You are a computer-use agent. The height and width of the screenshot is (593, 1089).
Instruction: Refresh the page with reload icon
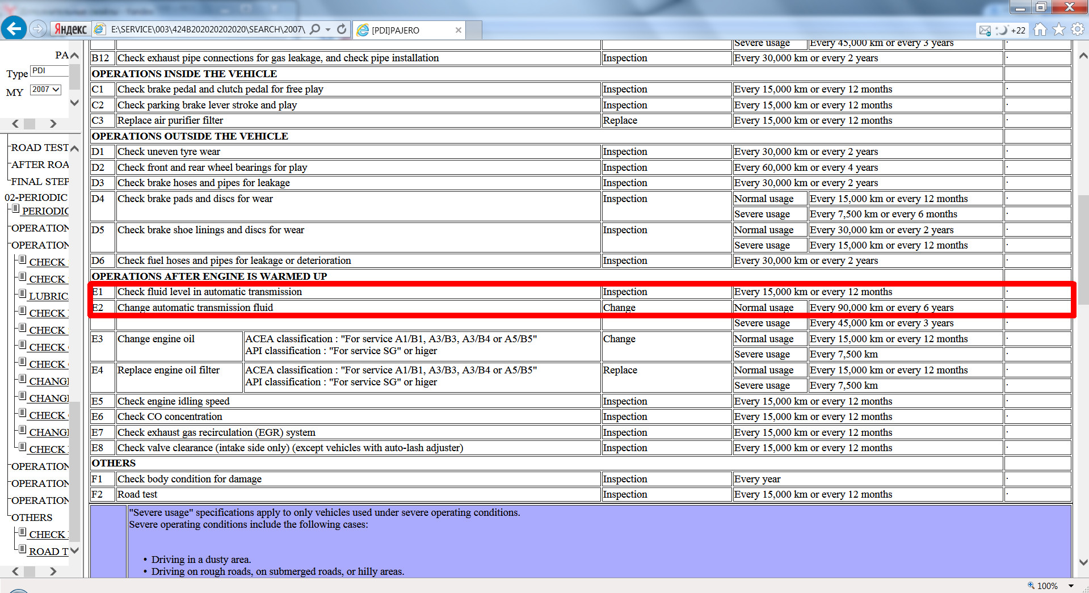(342, 30)
